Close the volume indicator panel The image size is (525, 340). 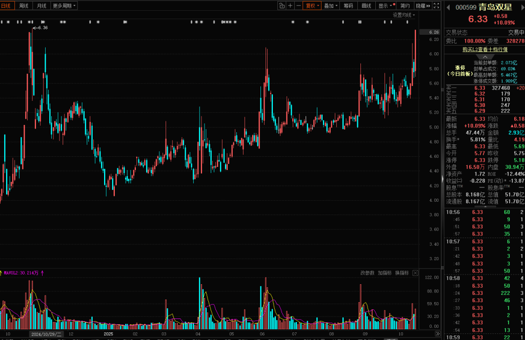click(x=415, y=273)
